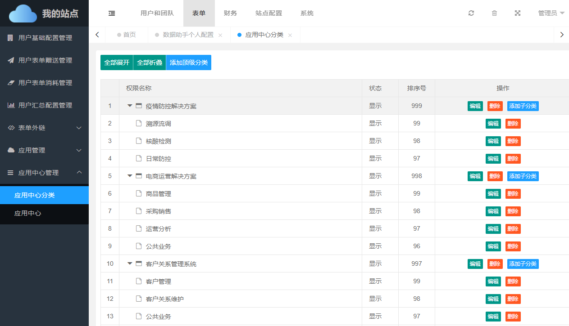Screen dimensions: 569x326
Task: Collapse the 电商运营解决方案 category
Action: (130, 176)
